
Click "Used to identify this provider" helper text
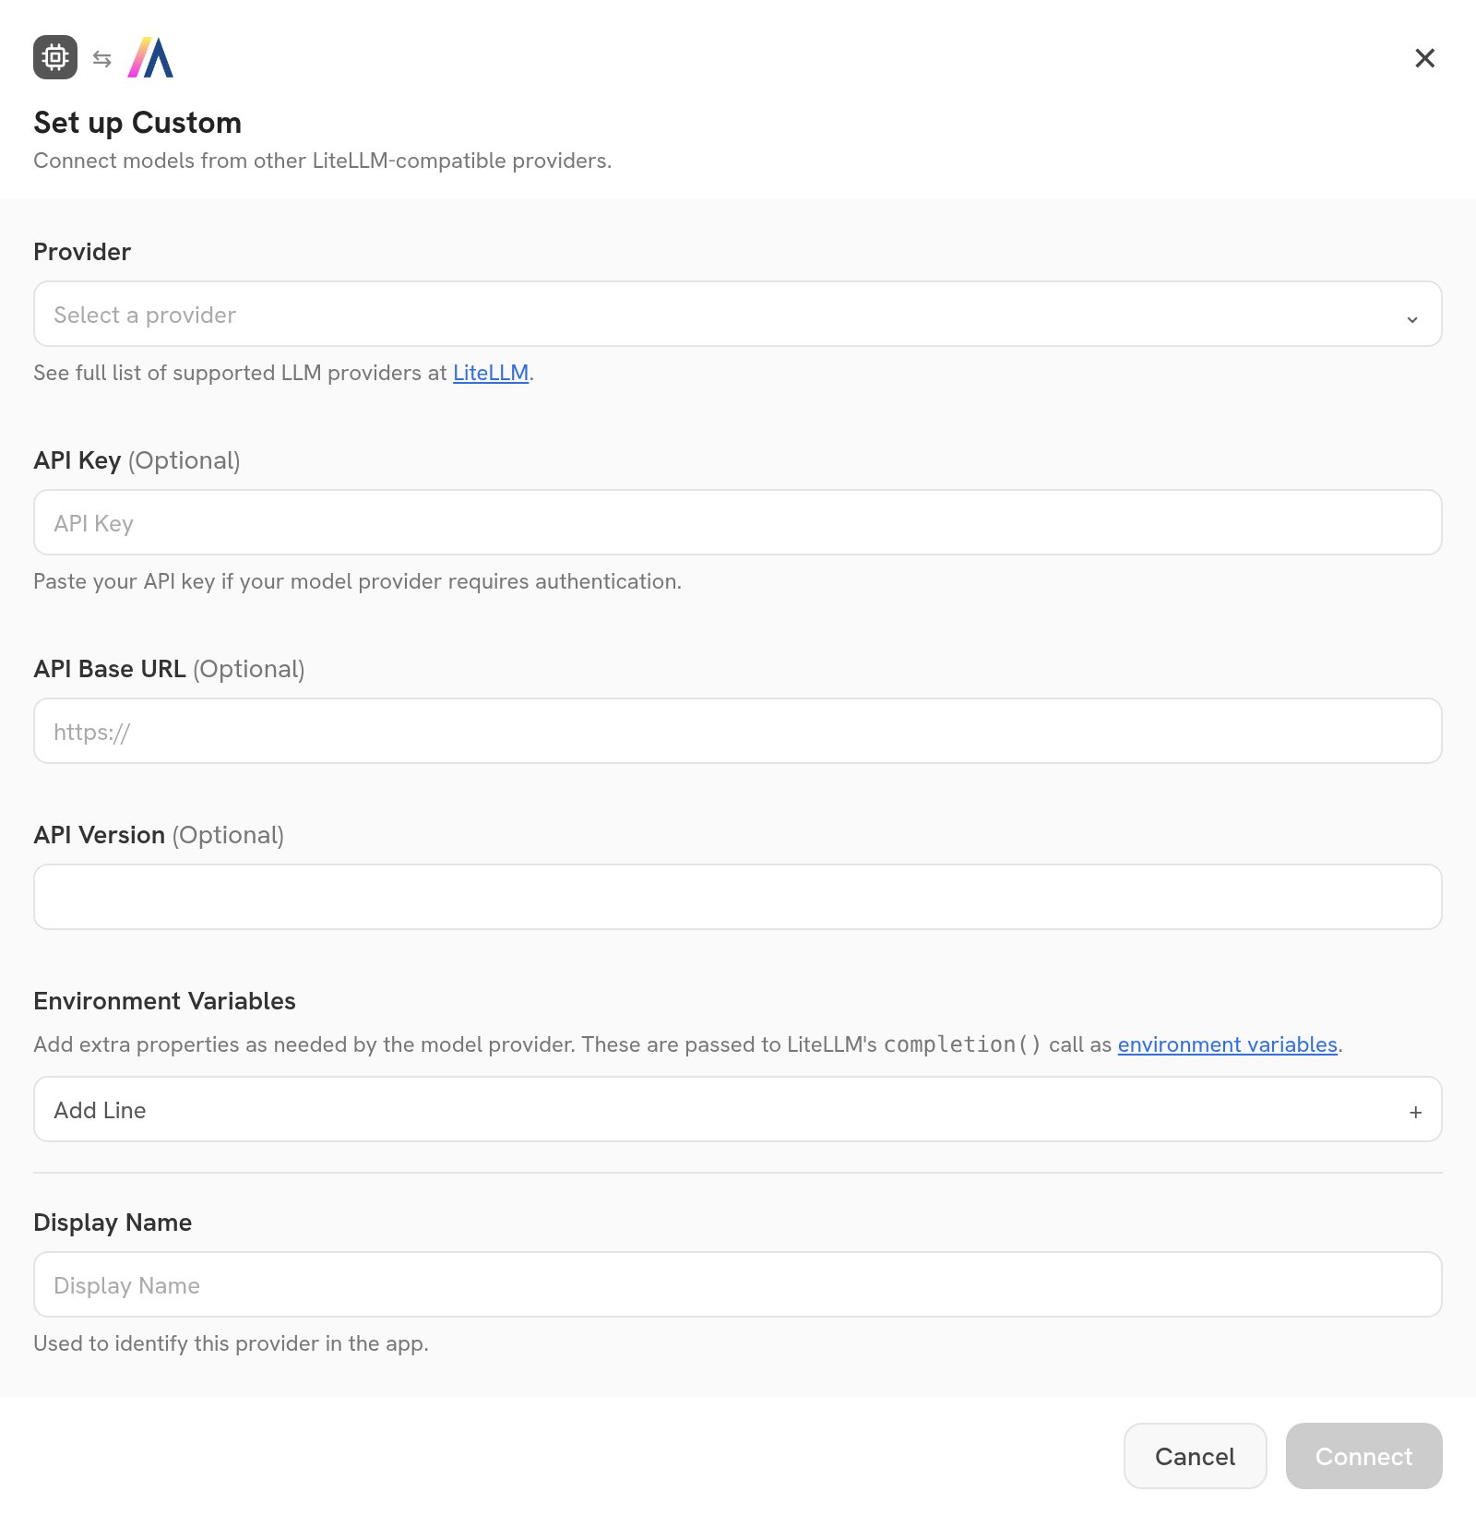pos(231,1343)
